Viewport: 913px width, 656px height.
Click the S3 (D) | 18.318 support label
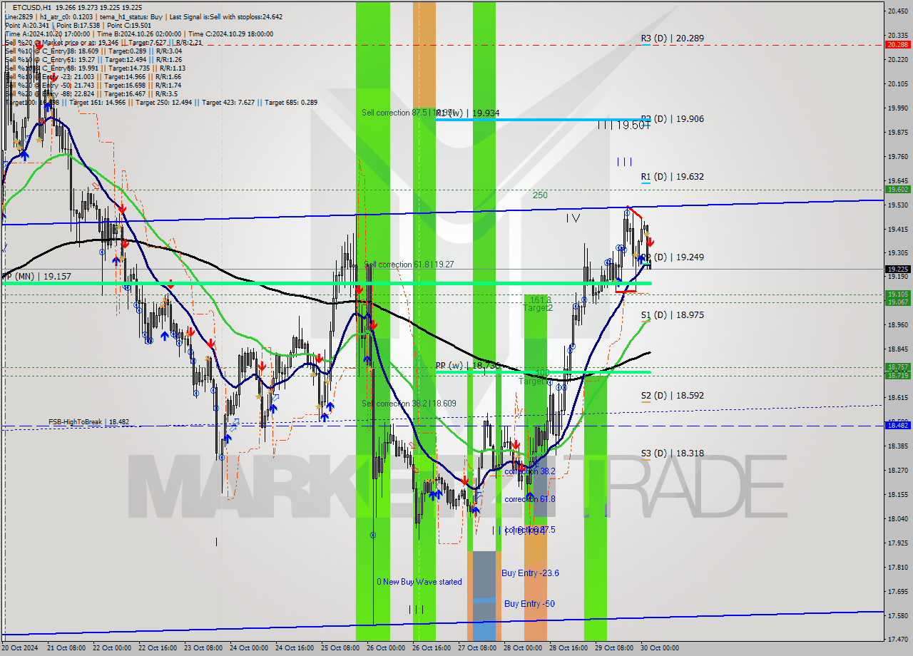pos(672,453)
